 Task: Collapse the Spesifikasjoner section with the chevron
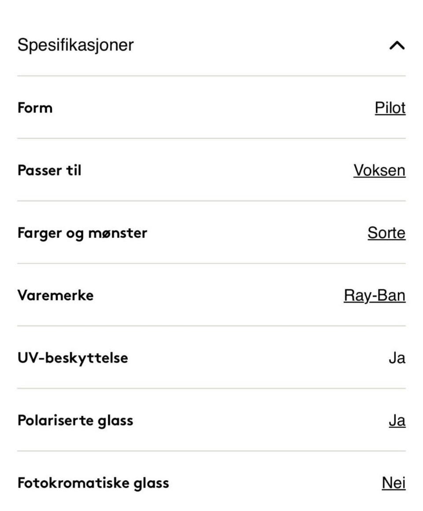[397, 45]
